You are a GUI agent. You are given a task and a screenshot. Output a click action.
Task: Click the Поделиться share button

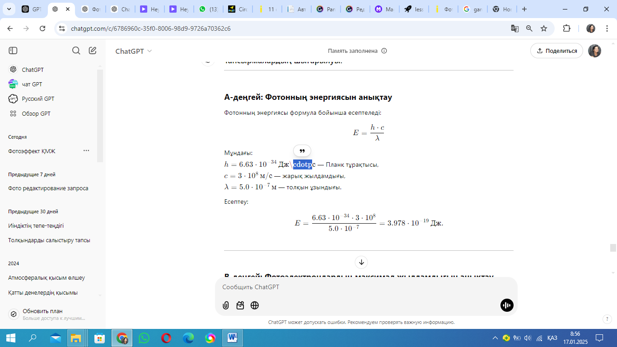point(556,51)
